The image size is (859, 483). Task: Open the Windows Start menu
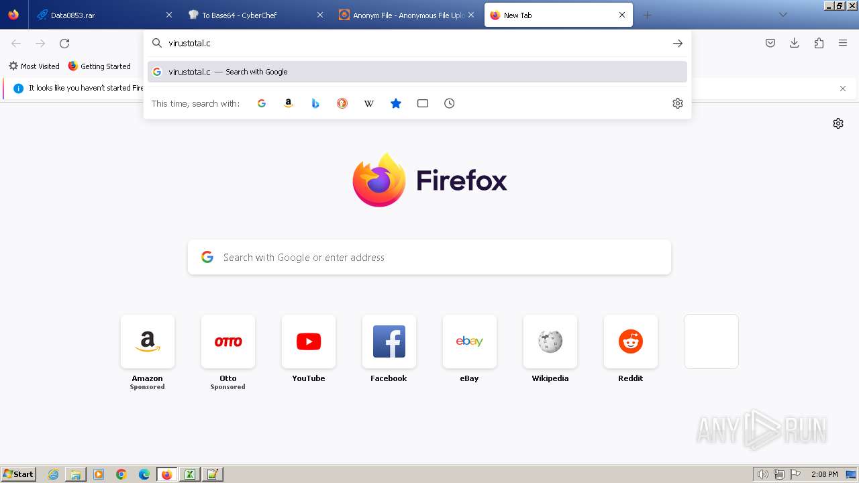point(19,474)
